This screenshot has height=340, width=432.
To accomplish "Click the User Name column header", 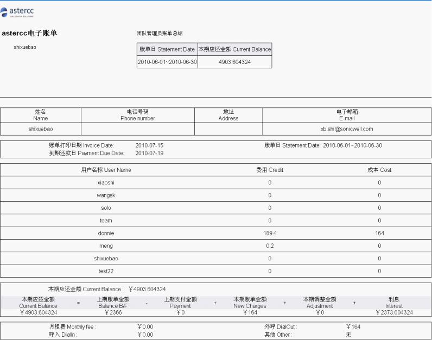I will 106,170.
